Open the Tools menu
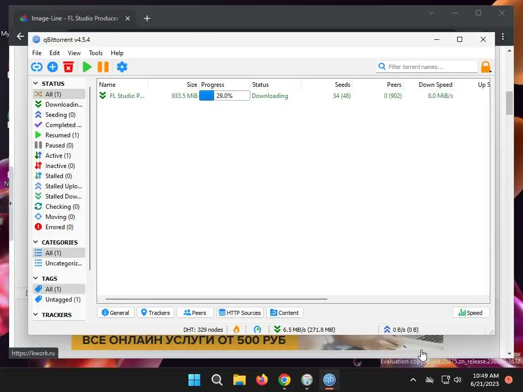 click(x=96, y=53)
